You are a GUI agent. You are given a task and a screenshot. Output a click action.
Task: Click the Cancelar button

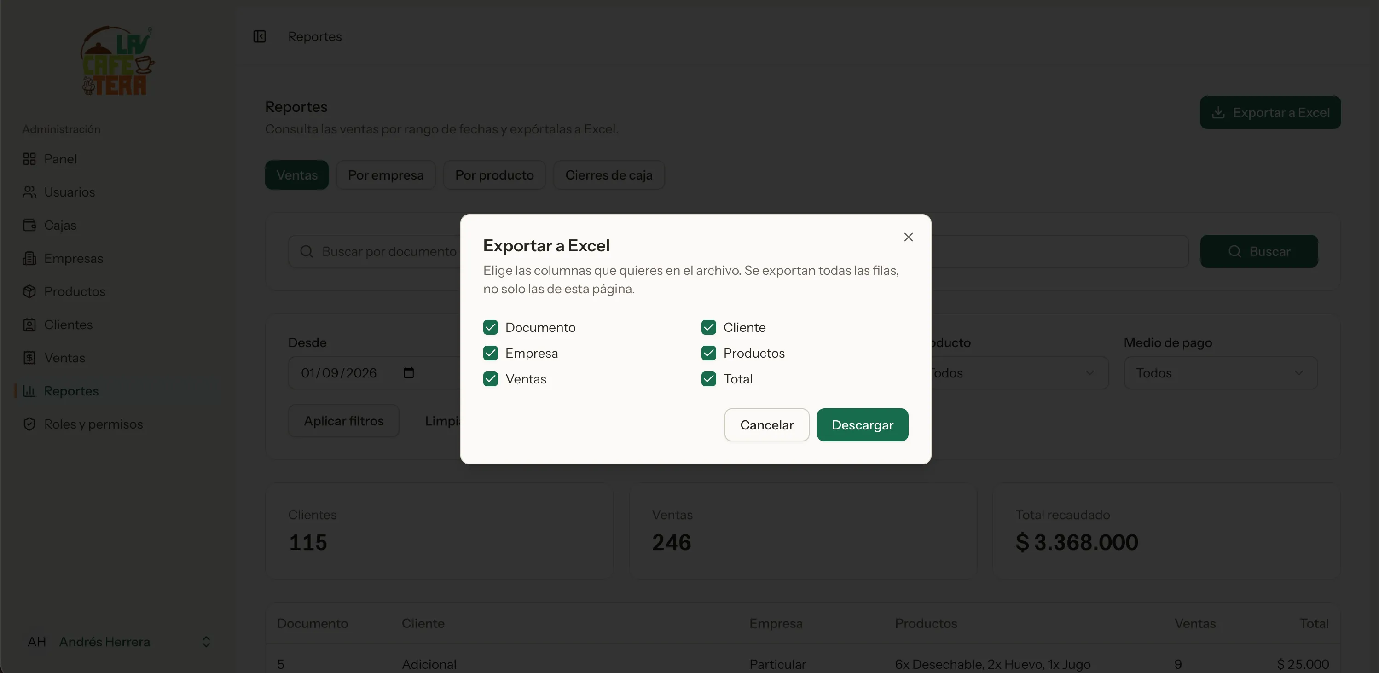click(766, 424)
